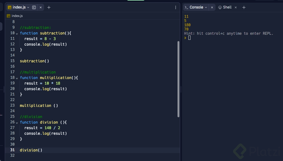Collapse the division function at line 26
283x161 pixels.
click(17, 123)
